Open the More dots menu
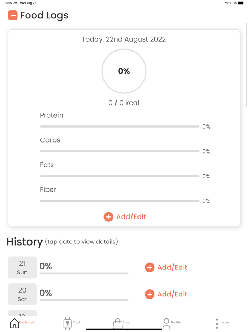This screenshot has height=332, width=248. pyautogui.click(x=217, y=323)
